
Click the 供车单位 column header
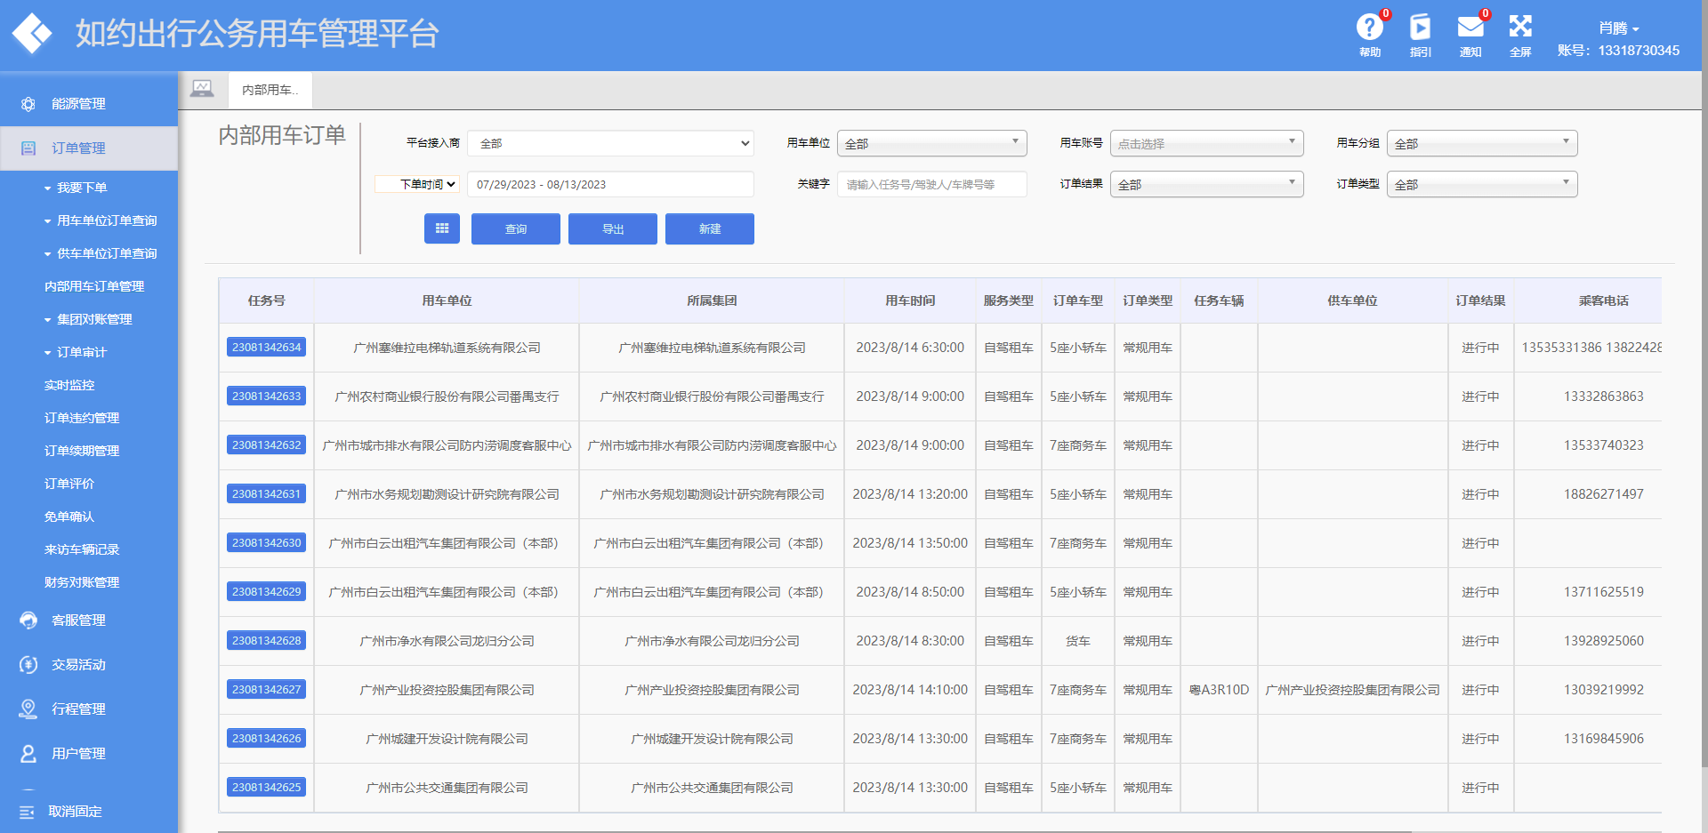(1352, 300)
